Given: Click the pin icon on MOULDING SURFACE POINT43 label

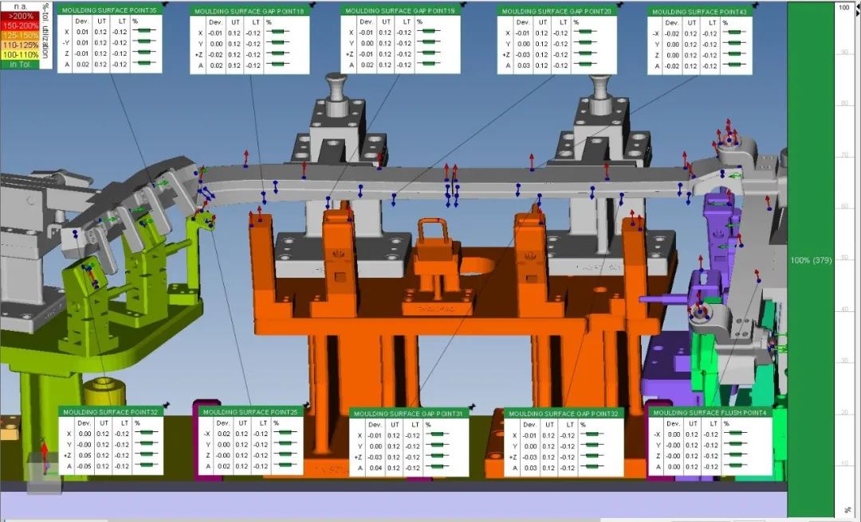Looking at the screenshot, I should [756, 6].
